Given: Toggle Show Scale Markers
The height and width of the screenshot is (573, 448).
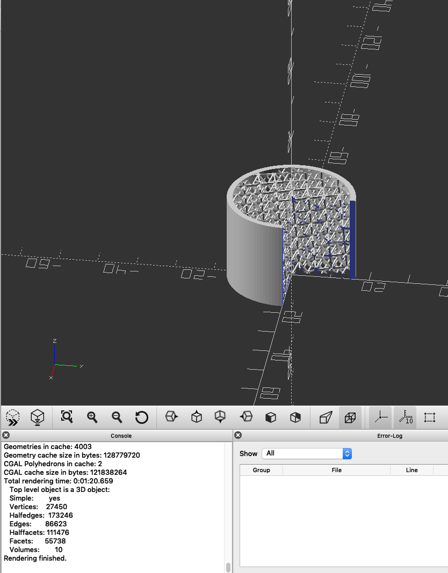Looking at the screenshot, I should (405, 417).
